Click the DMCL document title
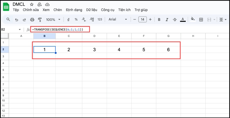 (x=19, y=4)
